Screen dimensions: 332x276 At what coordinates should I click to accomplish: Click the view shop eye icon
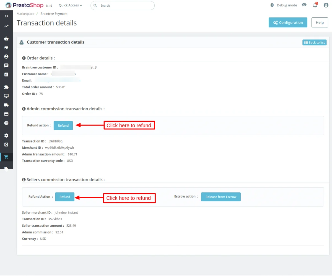304,5
